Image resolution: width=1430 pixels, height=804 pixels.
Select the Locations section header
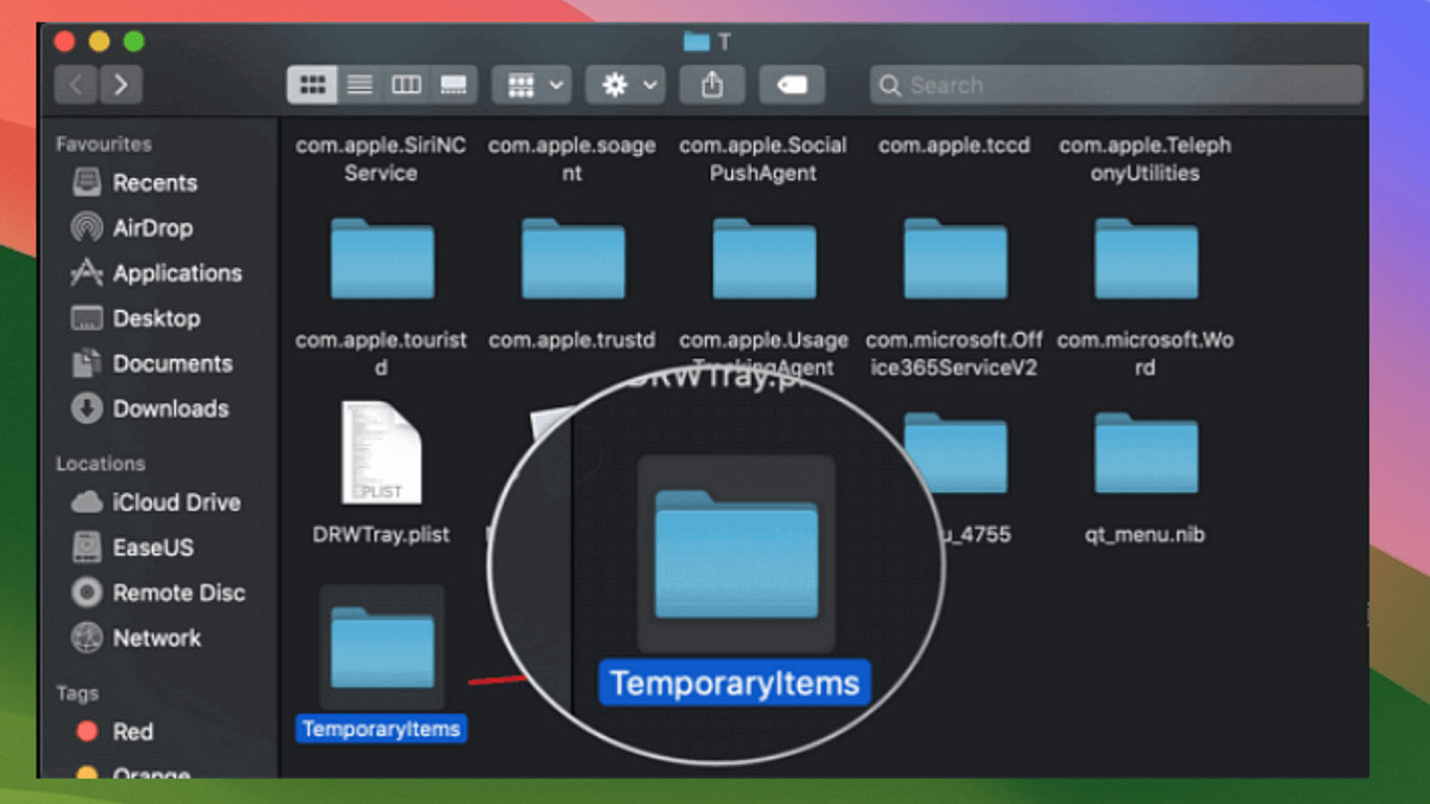100,464
